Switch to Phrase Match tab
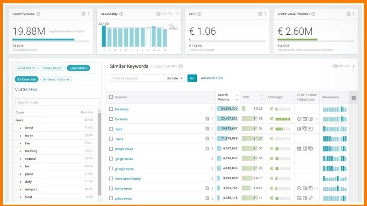 coord(52,68)
